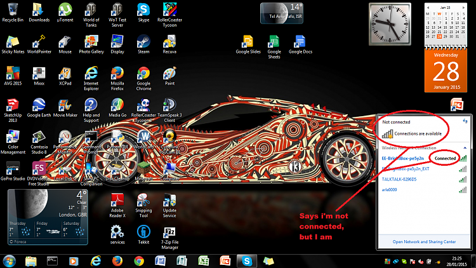Launch World of Tanks shortcut
This screenshot has height=268, width=476.
coord(91,15)
